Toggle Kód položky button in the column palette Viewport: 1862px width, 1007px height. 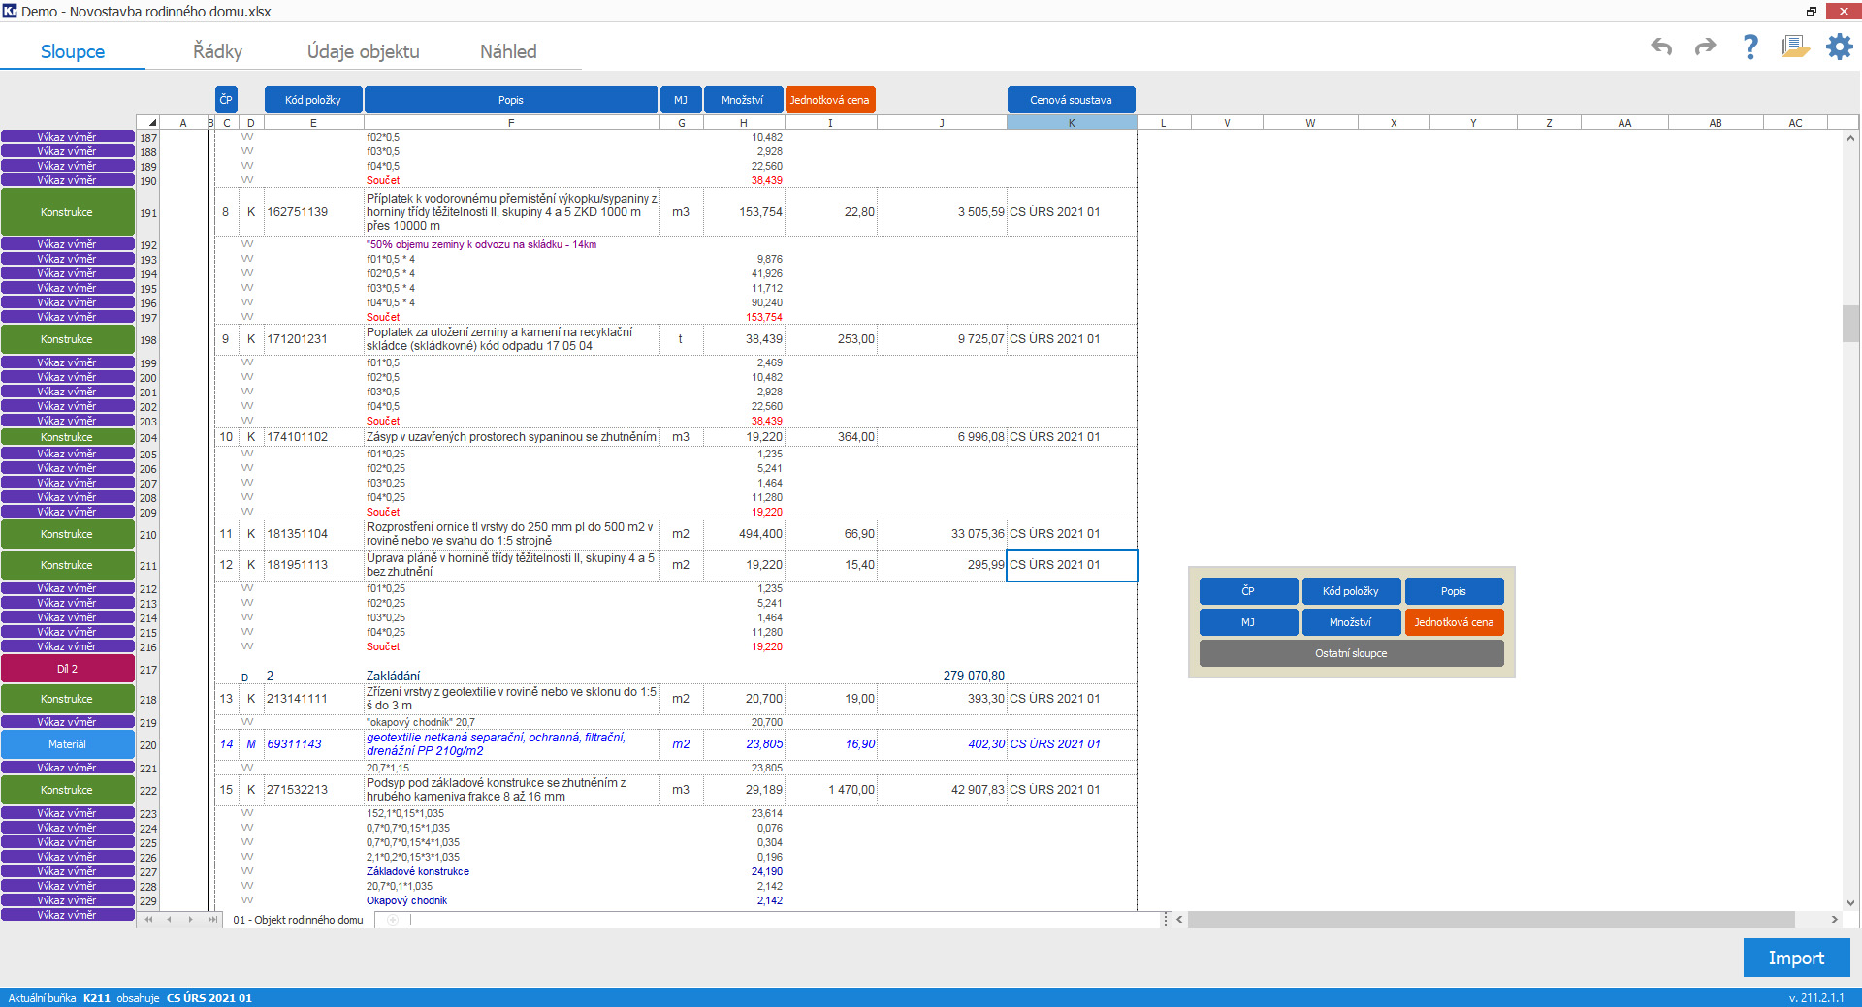tap(1350, 591)
